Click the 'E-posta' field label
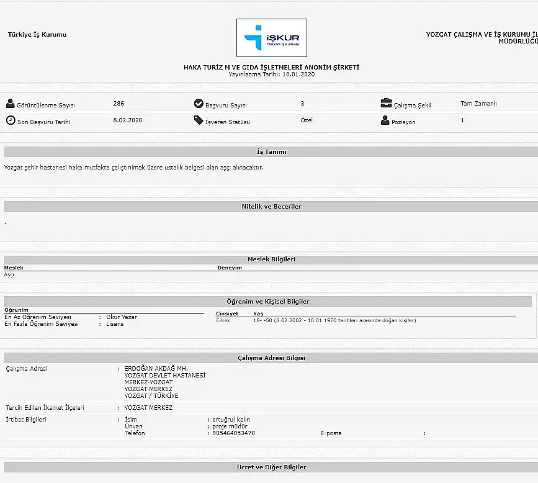 pyautogui.click(x=331, y=433)
